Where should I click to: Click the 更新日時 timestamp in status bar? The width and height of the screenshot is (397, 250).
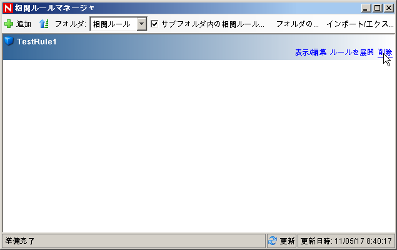pos(346,241)
